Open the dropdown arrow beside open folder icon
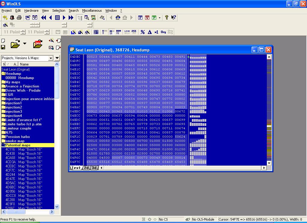Viewport: 307px width, 223px height. pyautogui.click(x=25, y=43)
